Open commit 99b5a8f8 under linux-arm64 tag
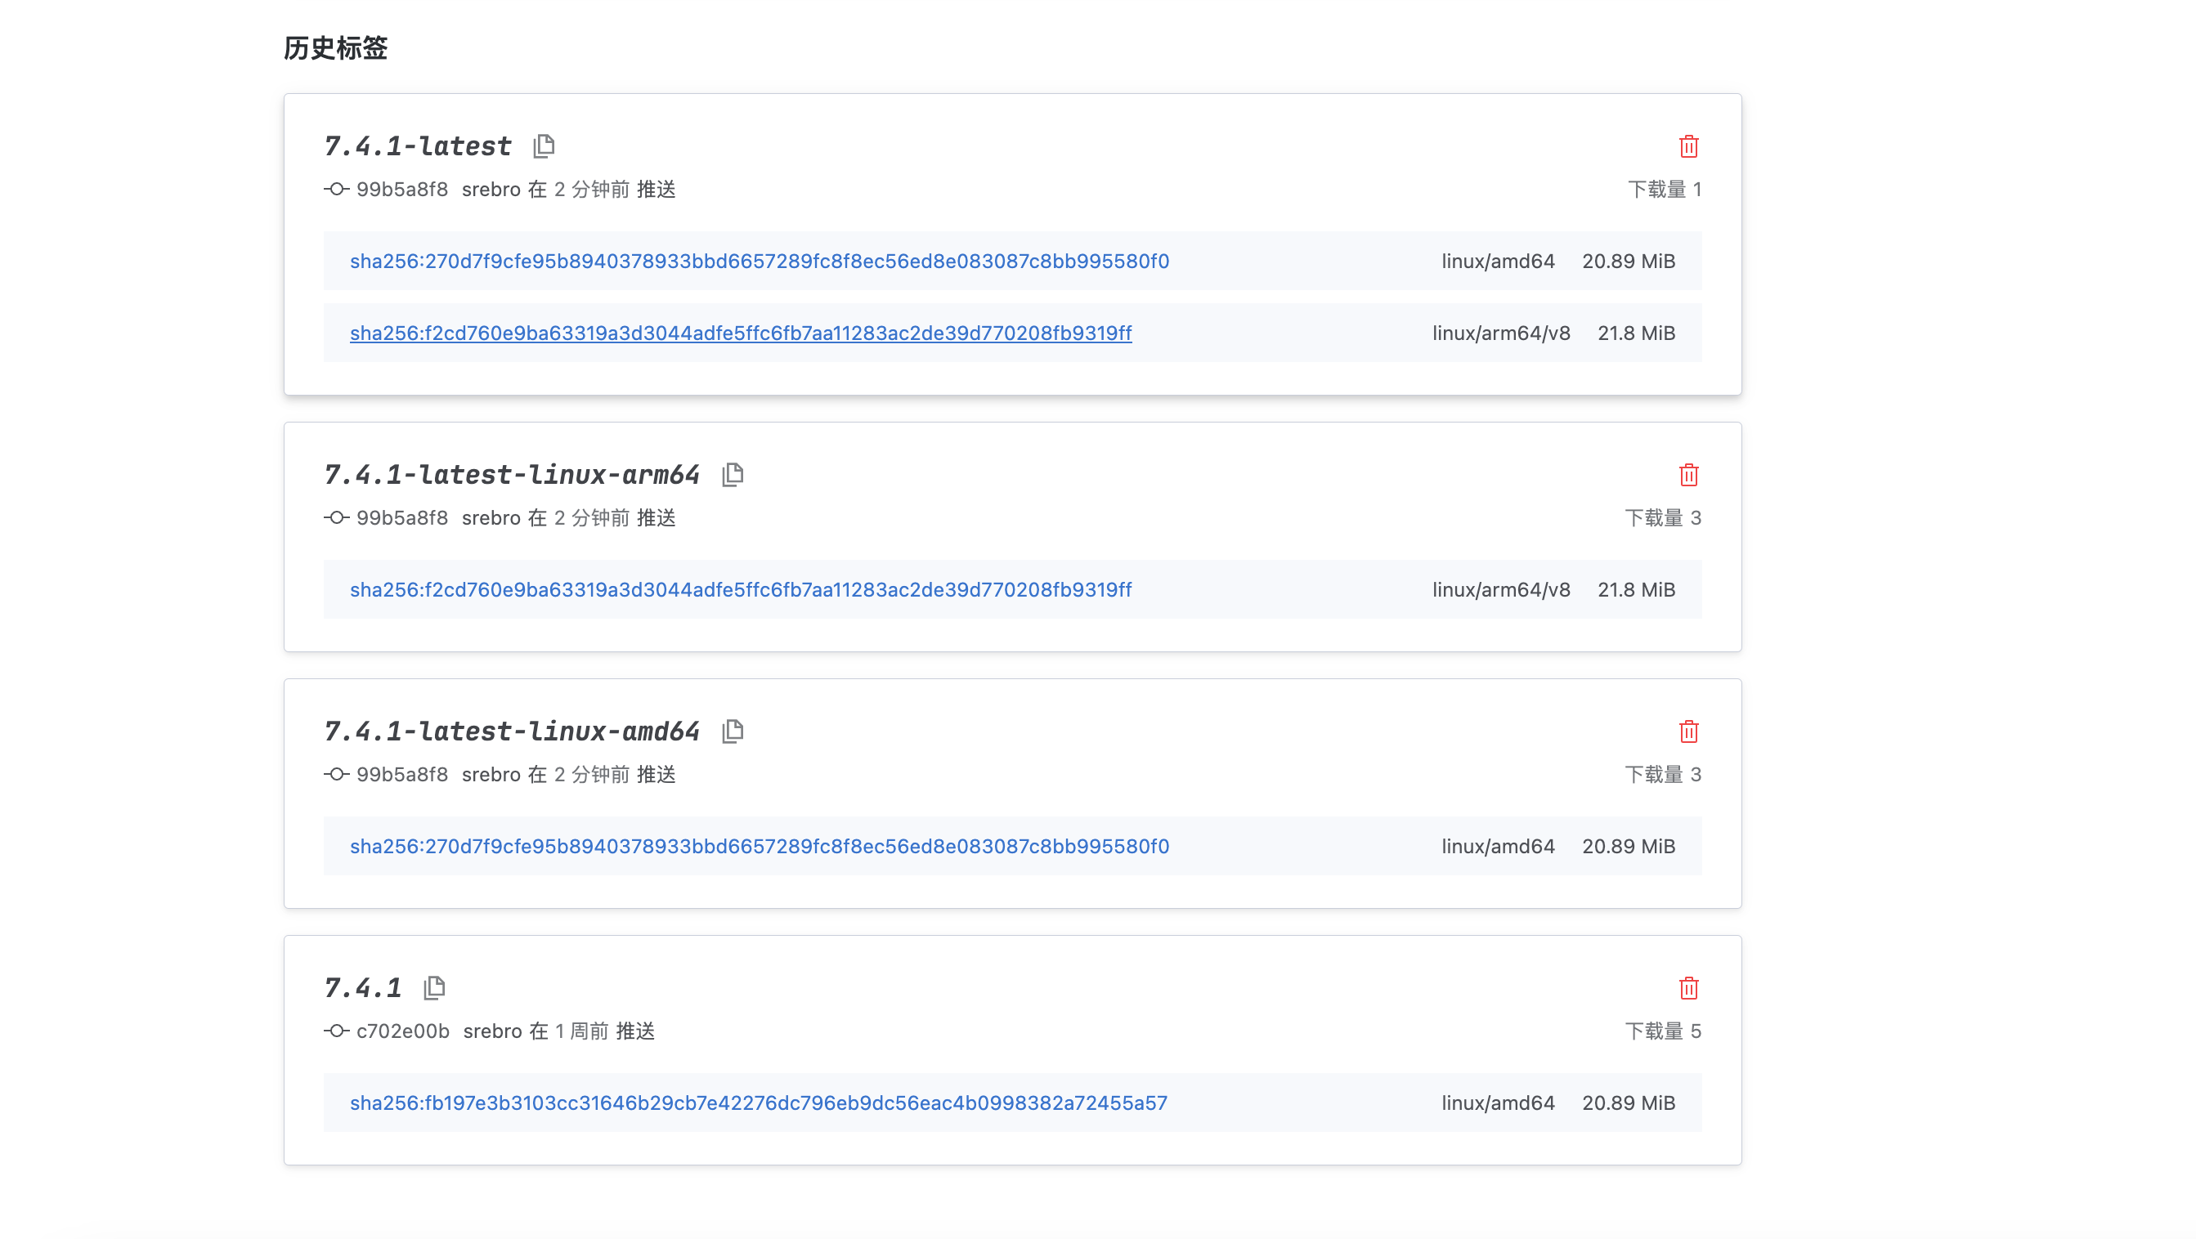Image resolution: width=2196 pixels, height=1239 pixels. 401,517
